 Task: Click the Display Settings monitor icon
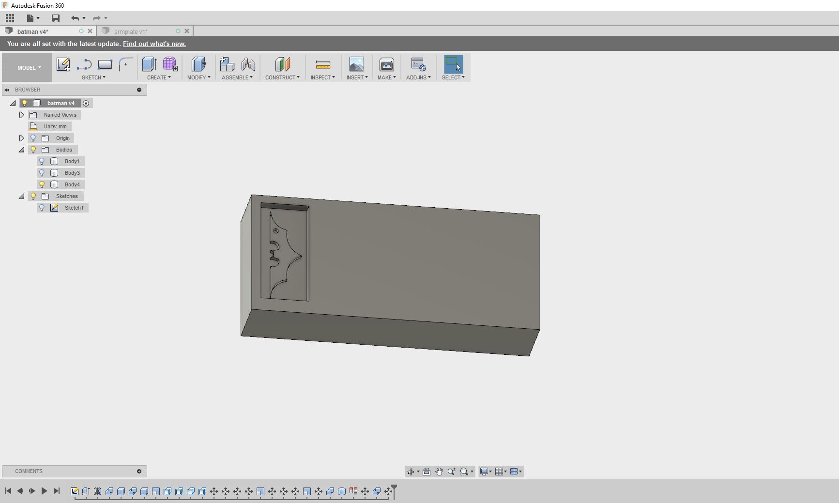coord(484,472)
